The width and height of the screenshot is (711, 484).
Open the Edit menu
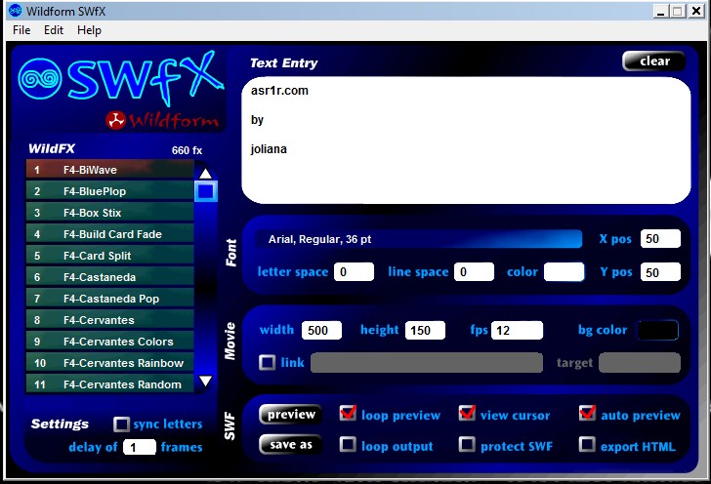pyautogui.click(x=54, y=30)
